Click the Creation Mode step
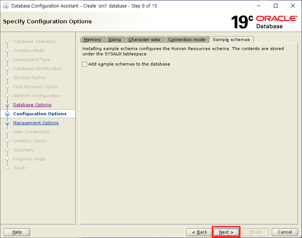Screen dimensions: 302x238 pyautogui.click(x=29, y=50)
